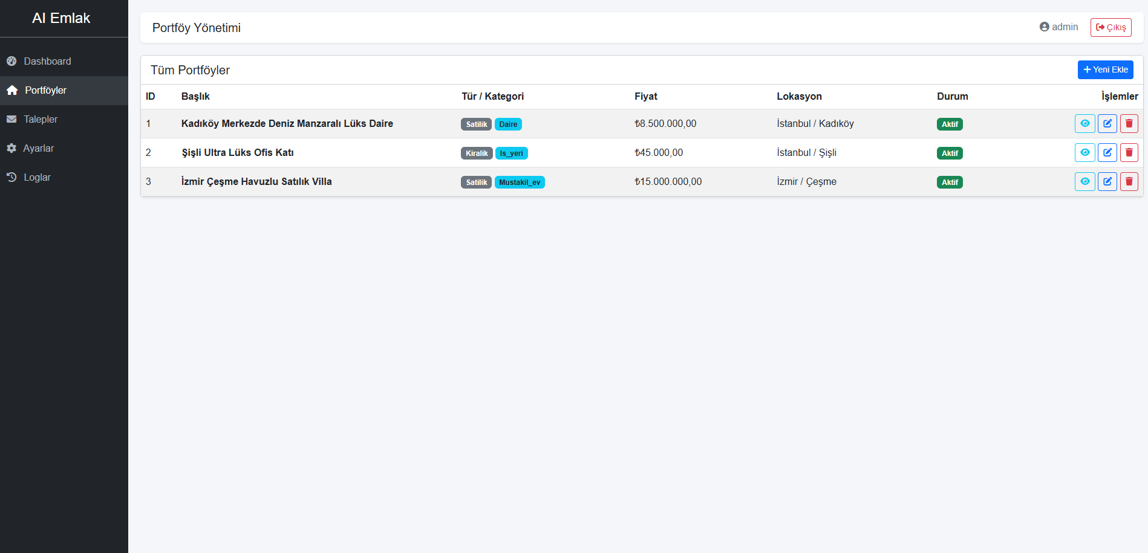
Task: Click the Başlık column header
Action: [195, 97]
